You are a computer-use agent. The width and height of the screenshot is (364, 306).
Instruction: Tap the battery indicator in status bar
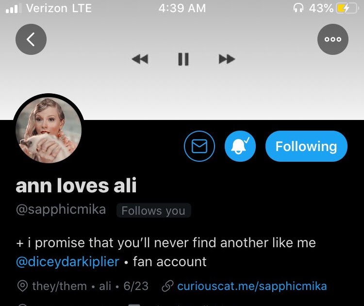(x=347, y=9)
